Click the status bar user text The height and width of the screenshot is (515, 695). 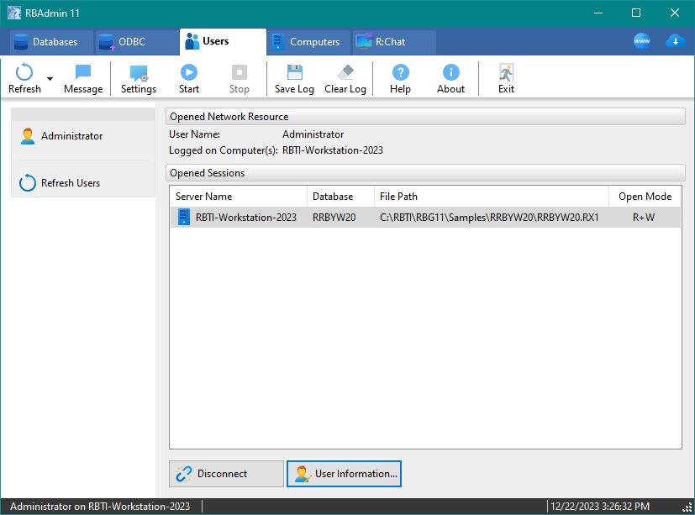tap(100, 506)
